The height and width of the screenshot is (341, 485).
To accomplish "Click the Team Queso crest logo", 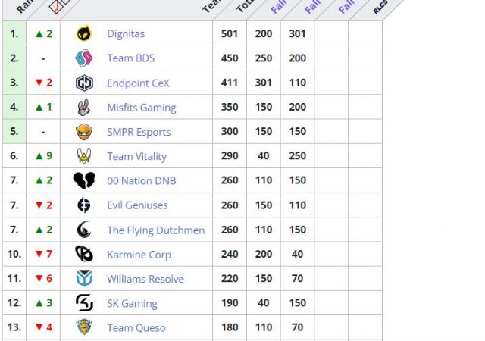I will (84, 327).
